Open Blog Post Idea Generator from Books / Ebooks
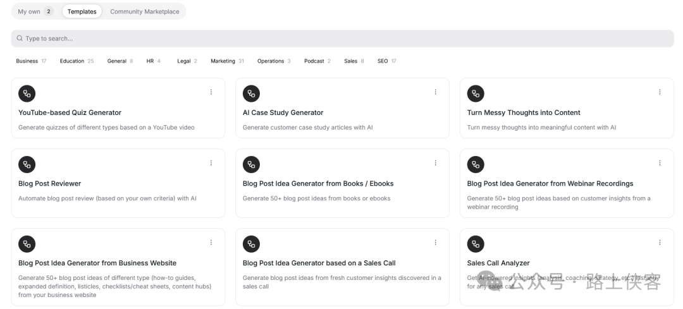 point(318,184)
